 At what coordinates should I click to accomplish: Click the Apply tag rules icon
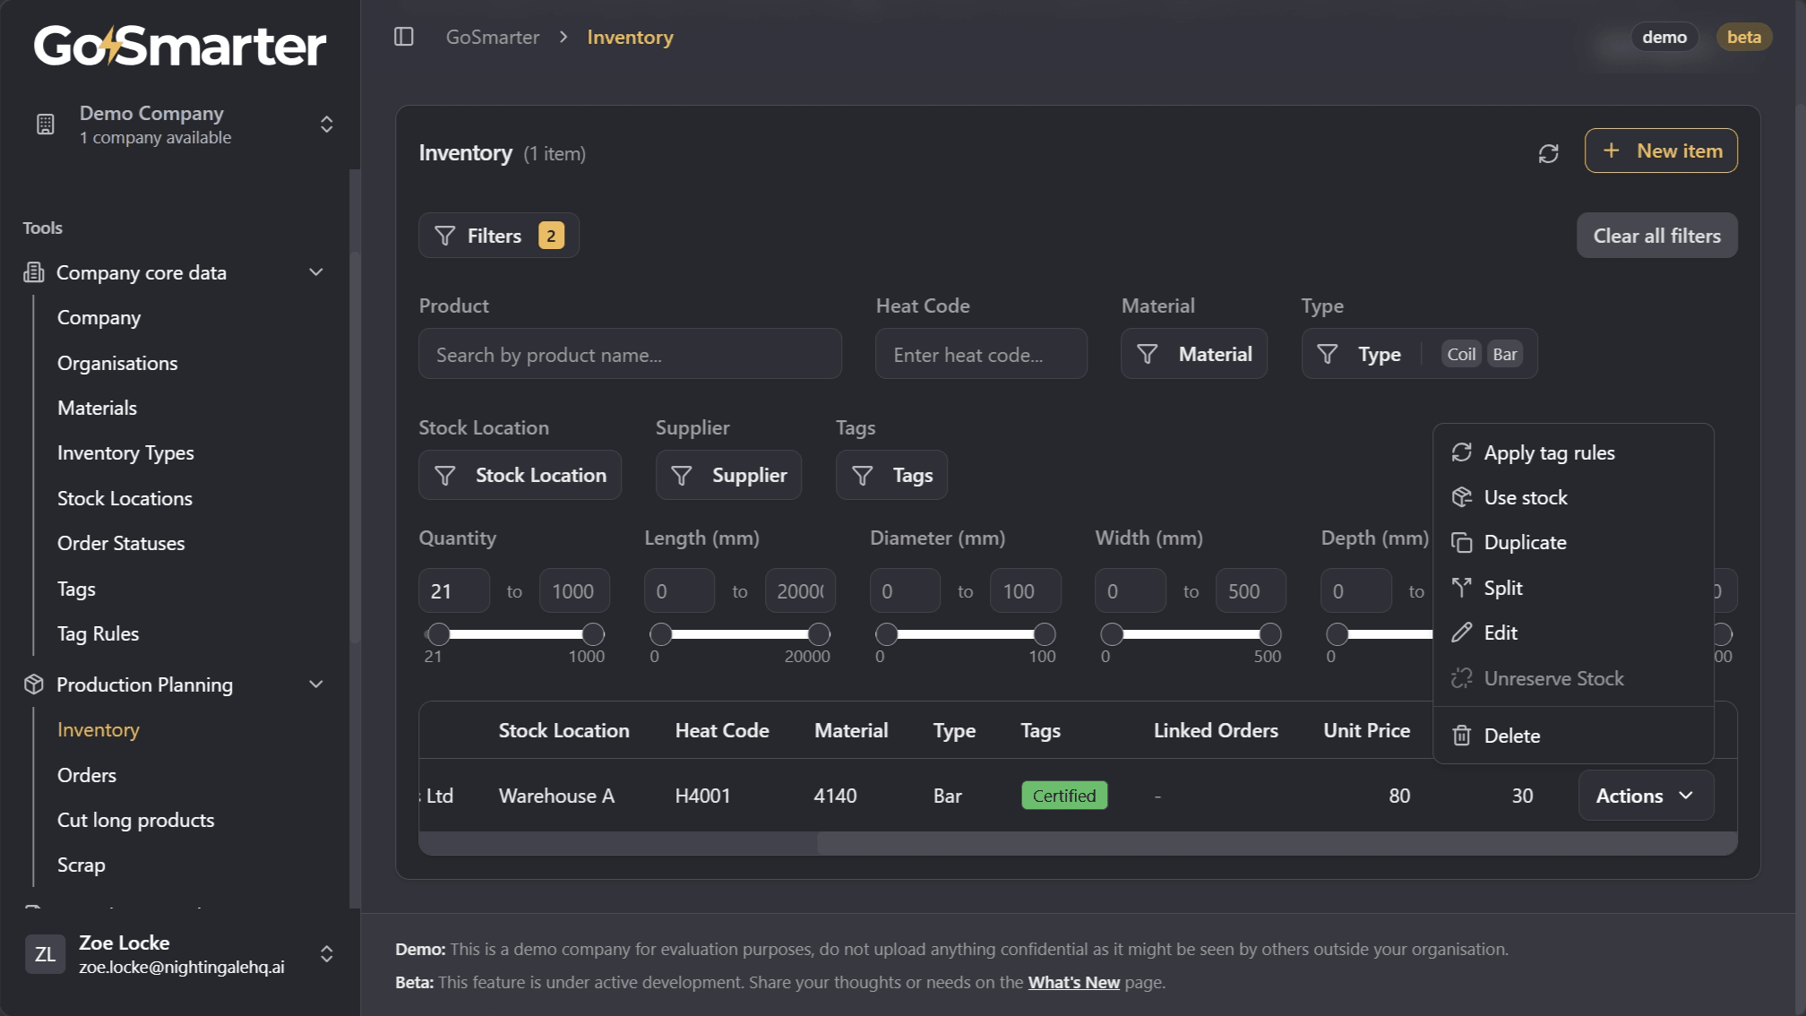(1461, 452)
